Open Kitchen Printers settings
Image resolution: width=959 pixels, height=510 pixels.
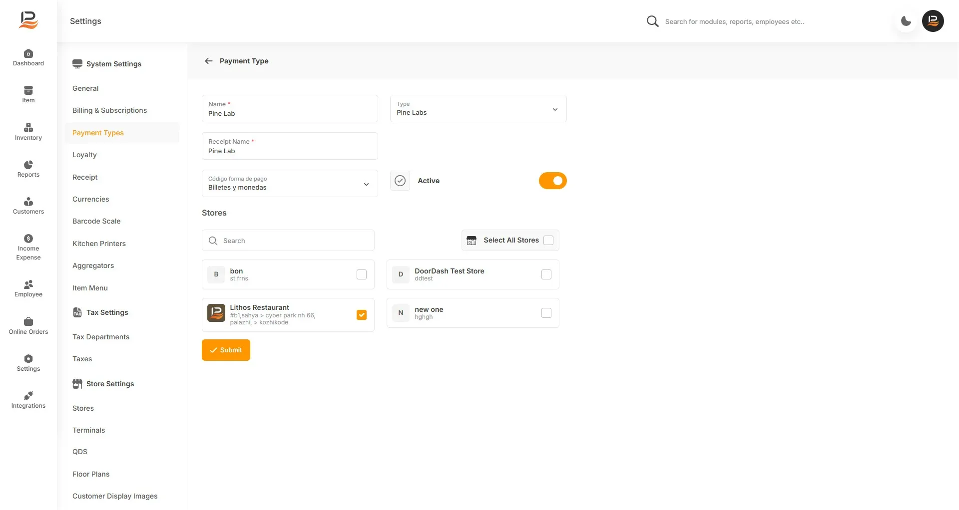click(x=99, y=244)
